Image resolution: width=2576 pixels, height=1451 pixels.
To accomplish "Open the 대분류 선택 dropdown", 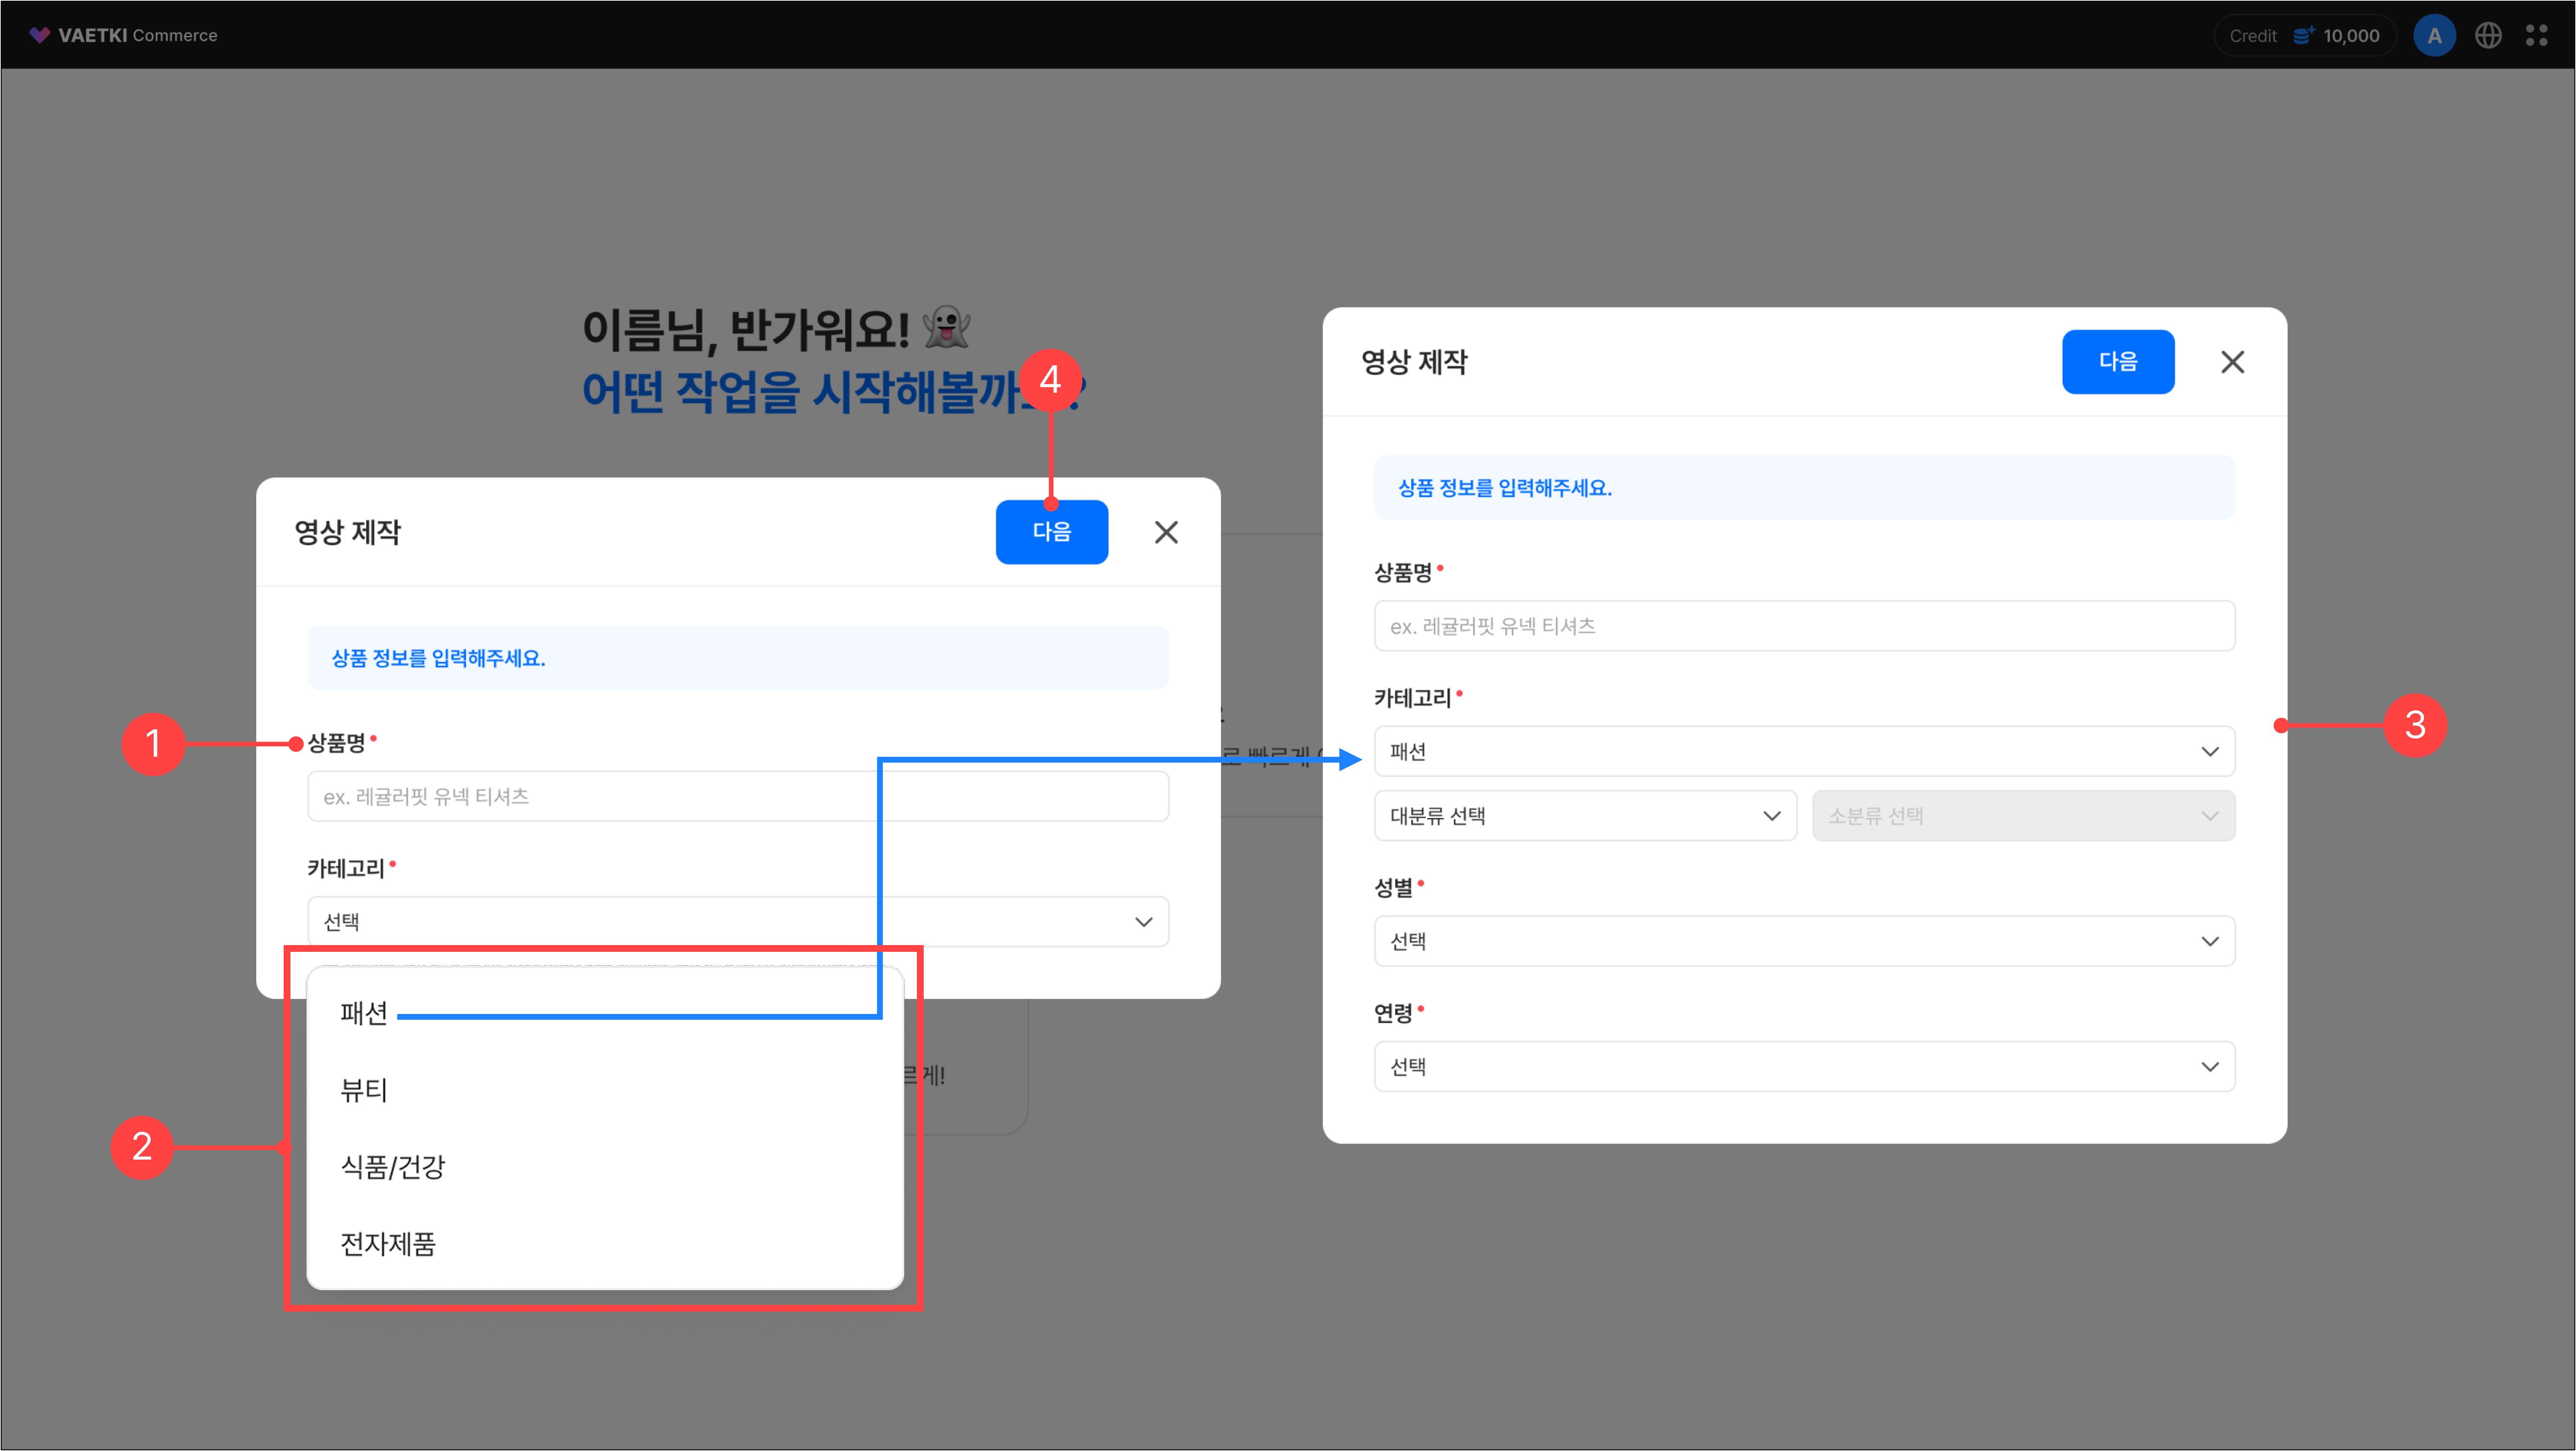I will (1586, 816).
